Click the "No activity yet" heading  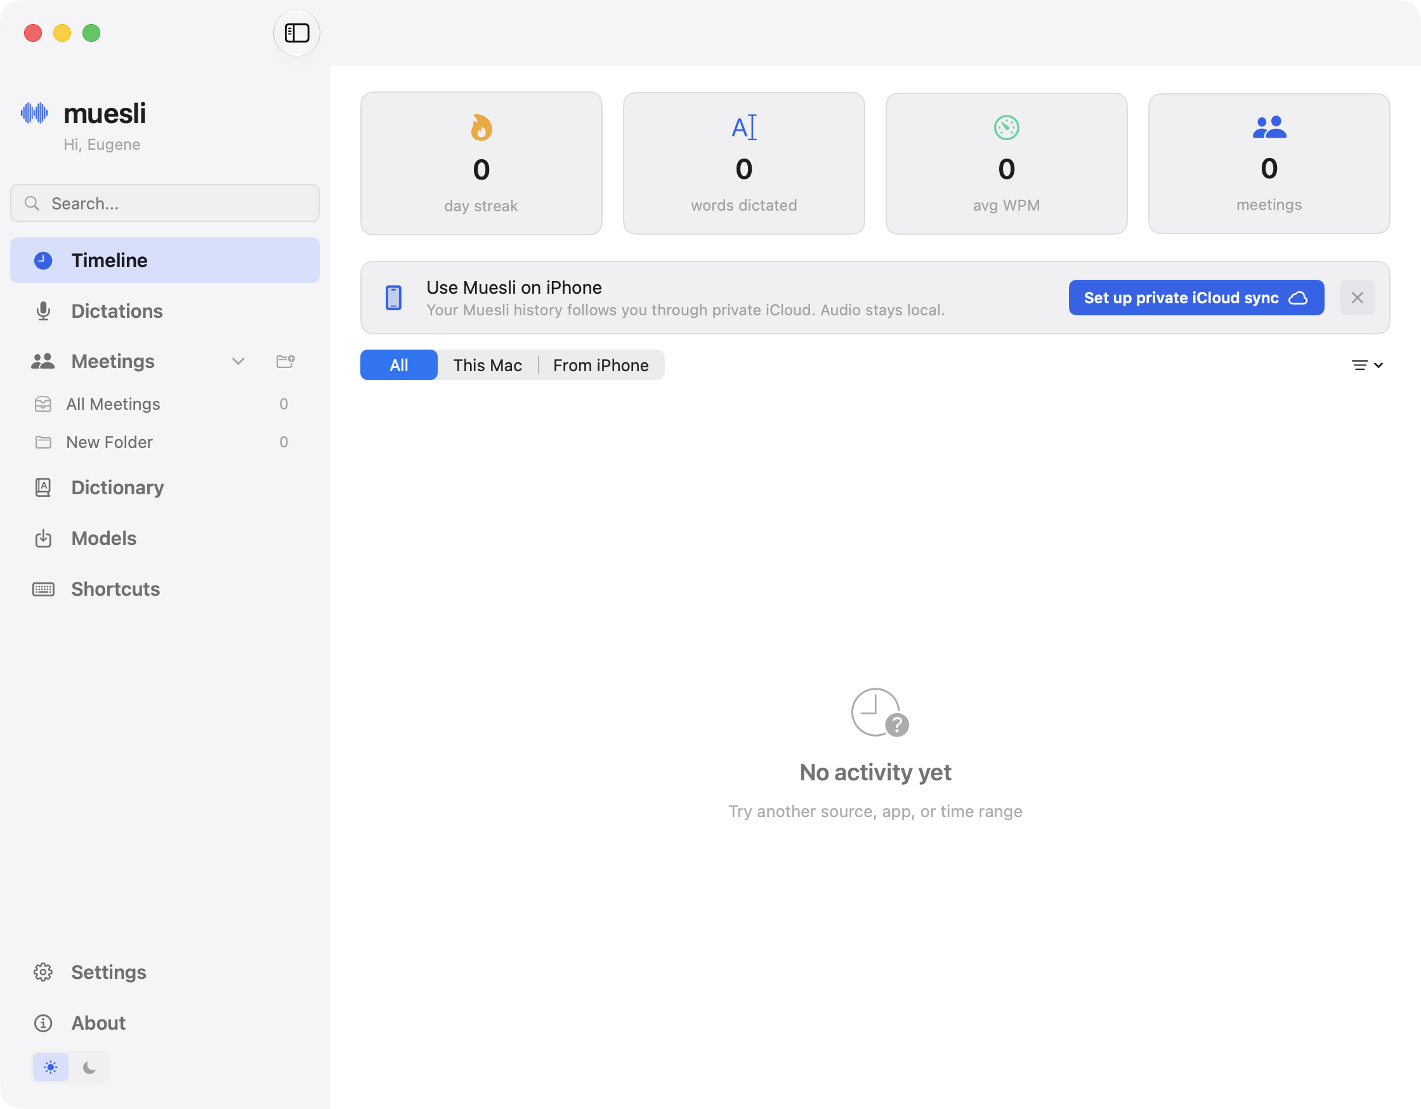876,773
